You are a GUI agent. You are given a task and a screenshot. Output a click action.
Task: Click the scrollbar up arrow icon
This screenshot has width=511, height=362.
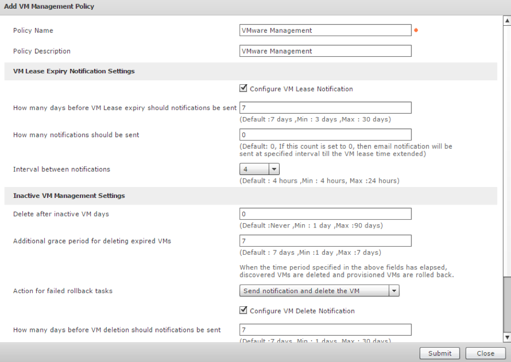[506, 20]
